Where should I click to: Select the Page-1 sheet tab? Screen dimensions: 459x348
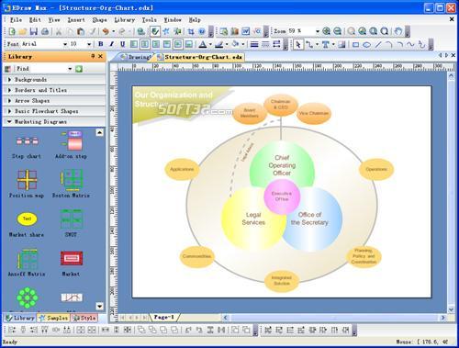164,317
